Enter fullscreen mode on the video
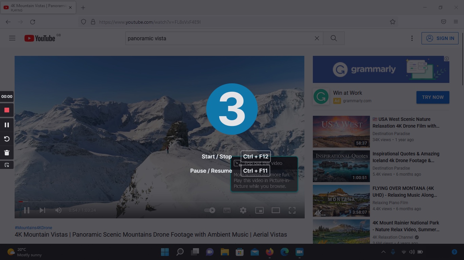 click(x=292, y=210)
